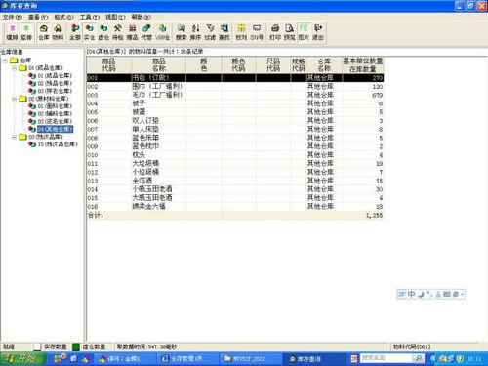The image size is (488, 366).
Task: Collapse the 01 成品仓库 folder node
Action: click(x=14, y=68)
